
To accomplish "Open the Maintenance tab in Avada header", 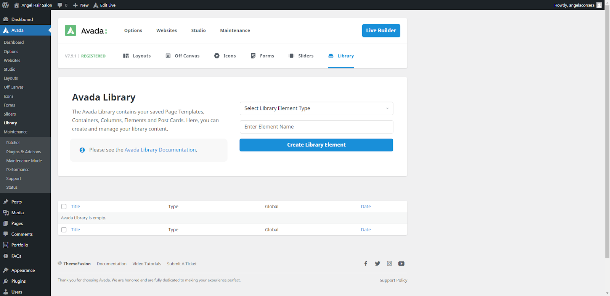I will 235,30.
